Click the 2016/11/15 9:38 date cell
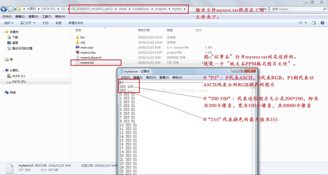This screenshot has width=328, height=175. (x=149, y=47)
